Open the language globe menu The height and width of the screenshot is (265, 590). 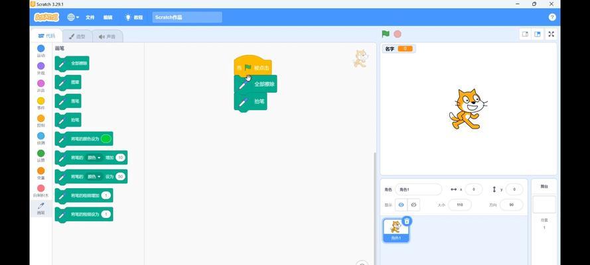(73, 17)
